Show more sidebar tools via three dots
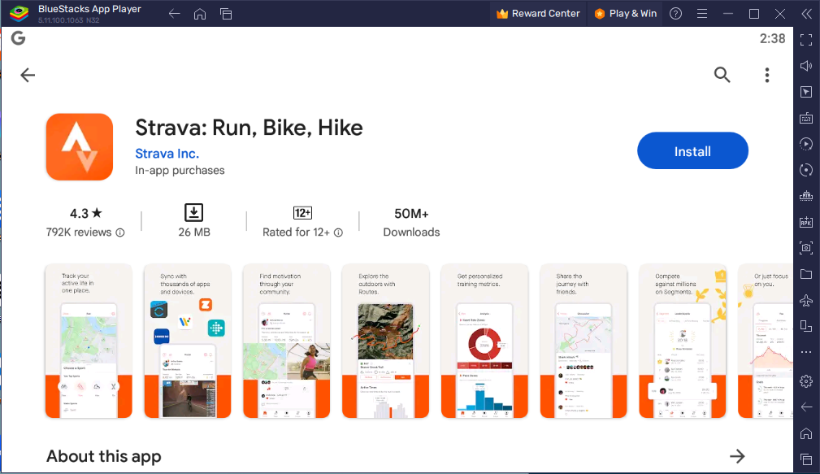The image size is (820, 474). 806,352
